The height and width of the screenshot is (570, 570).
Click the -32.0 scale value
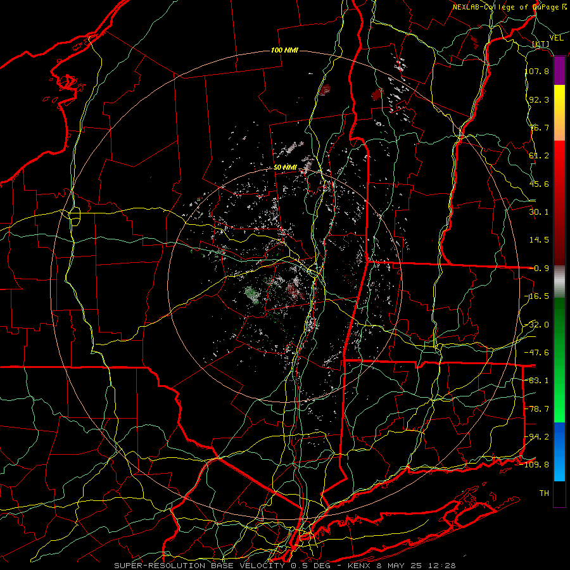537,325
